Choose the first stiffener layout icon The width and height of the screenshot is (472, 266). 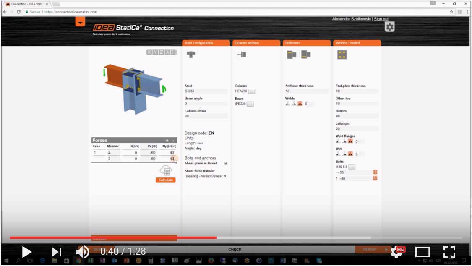pos(292,55)
